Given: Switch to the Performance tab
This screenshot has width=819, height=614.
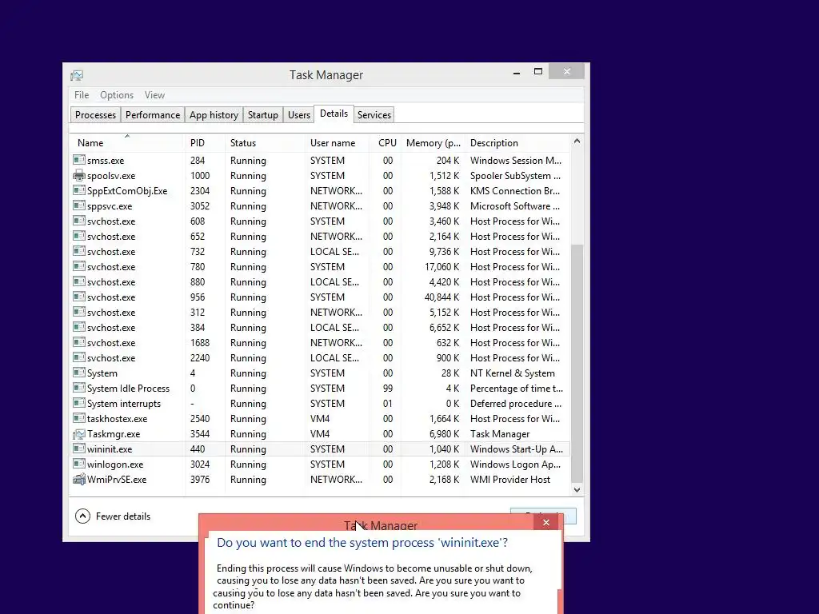Looking at the screenshot, I should tap(153, 115).
